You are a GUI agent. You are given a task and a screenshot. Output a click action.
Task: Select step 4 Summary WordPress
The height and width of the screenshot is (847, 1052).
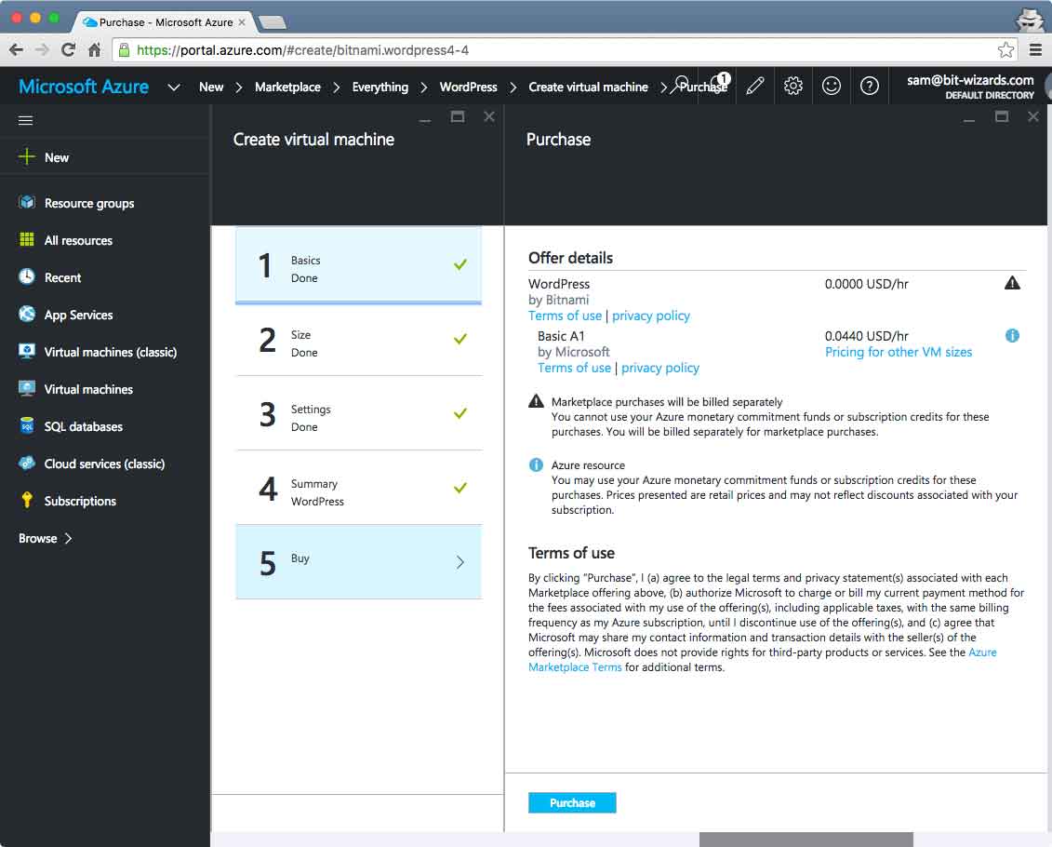pyautogui.click(x=358, y=489)
